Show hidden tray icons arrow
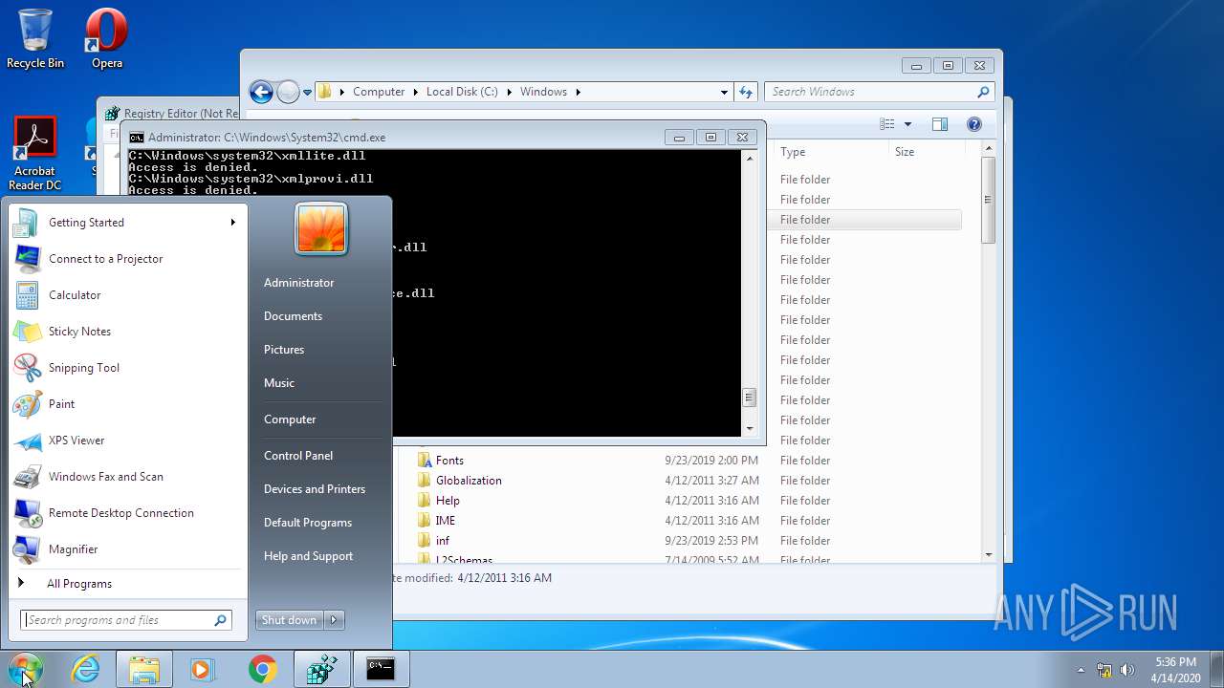The image size is (1224, 688). click(1082, 670)
